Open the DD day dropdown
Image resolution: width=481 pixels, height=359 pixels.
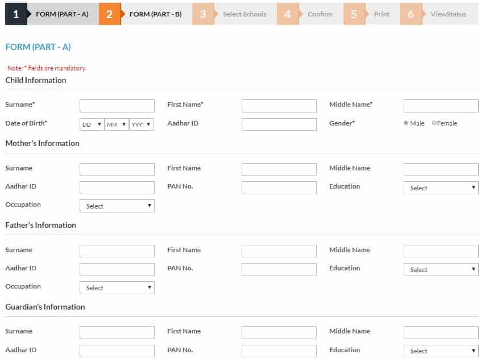coord(92,124)
